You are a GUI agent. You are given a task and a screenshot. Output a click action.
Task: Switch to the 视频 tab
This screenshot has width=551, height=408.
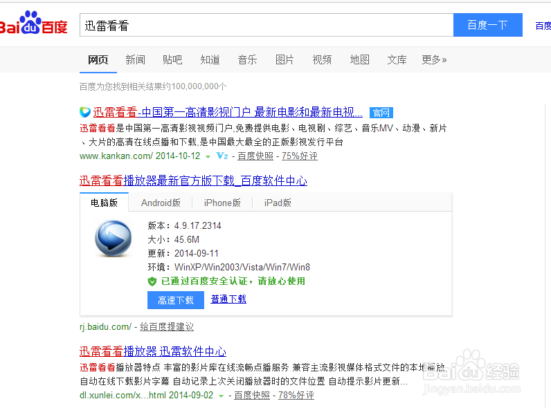tap(323, 59)
